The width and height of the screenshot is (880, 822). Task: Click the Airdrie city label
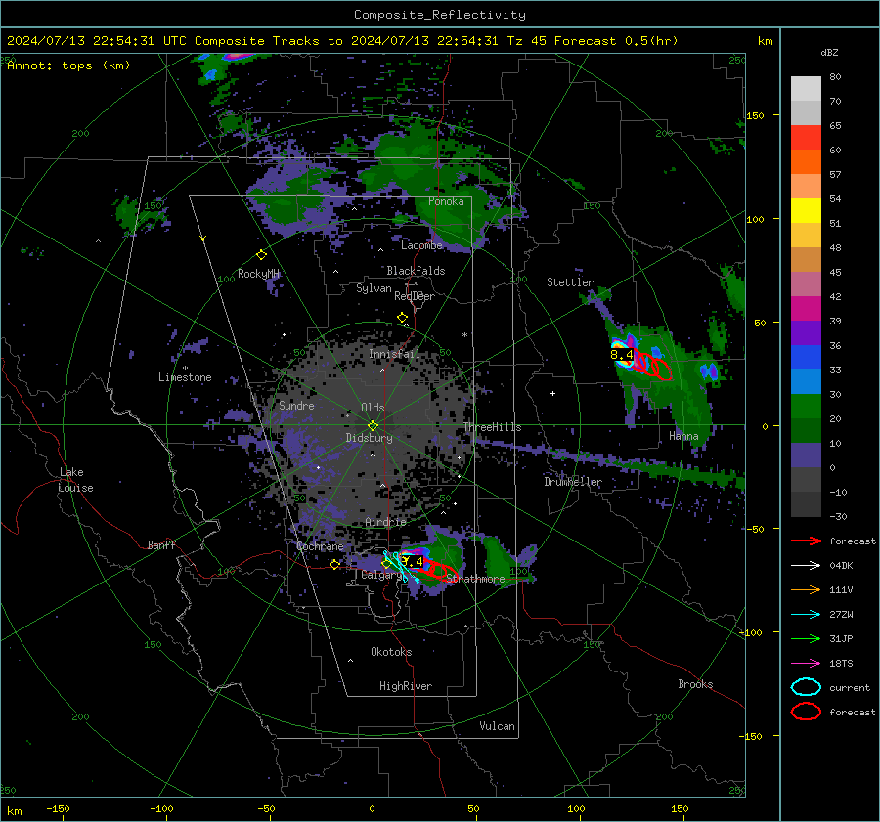[385, 522]
